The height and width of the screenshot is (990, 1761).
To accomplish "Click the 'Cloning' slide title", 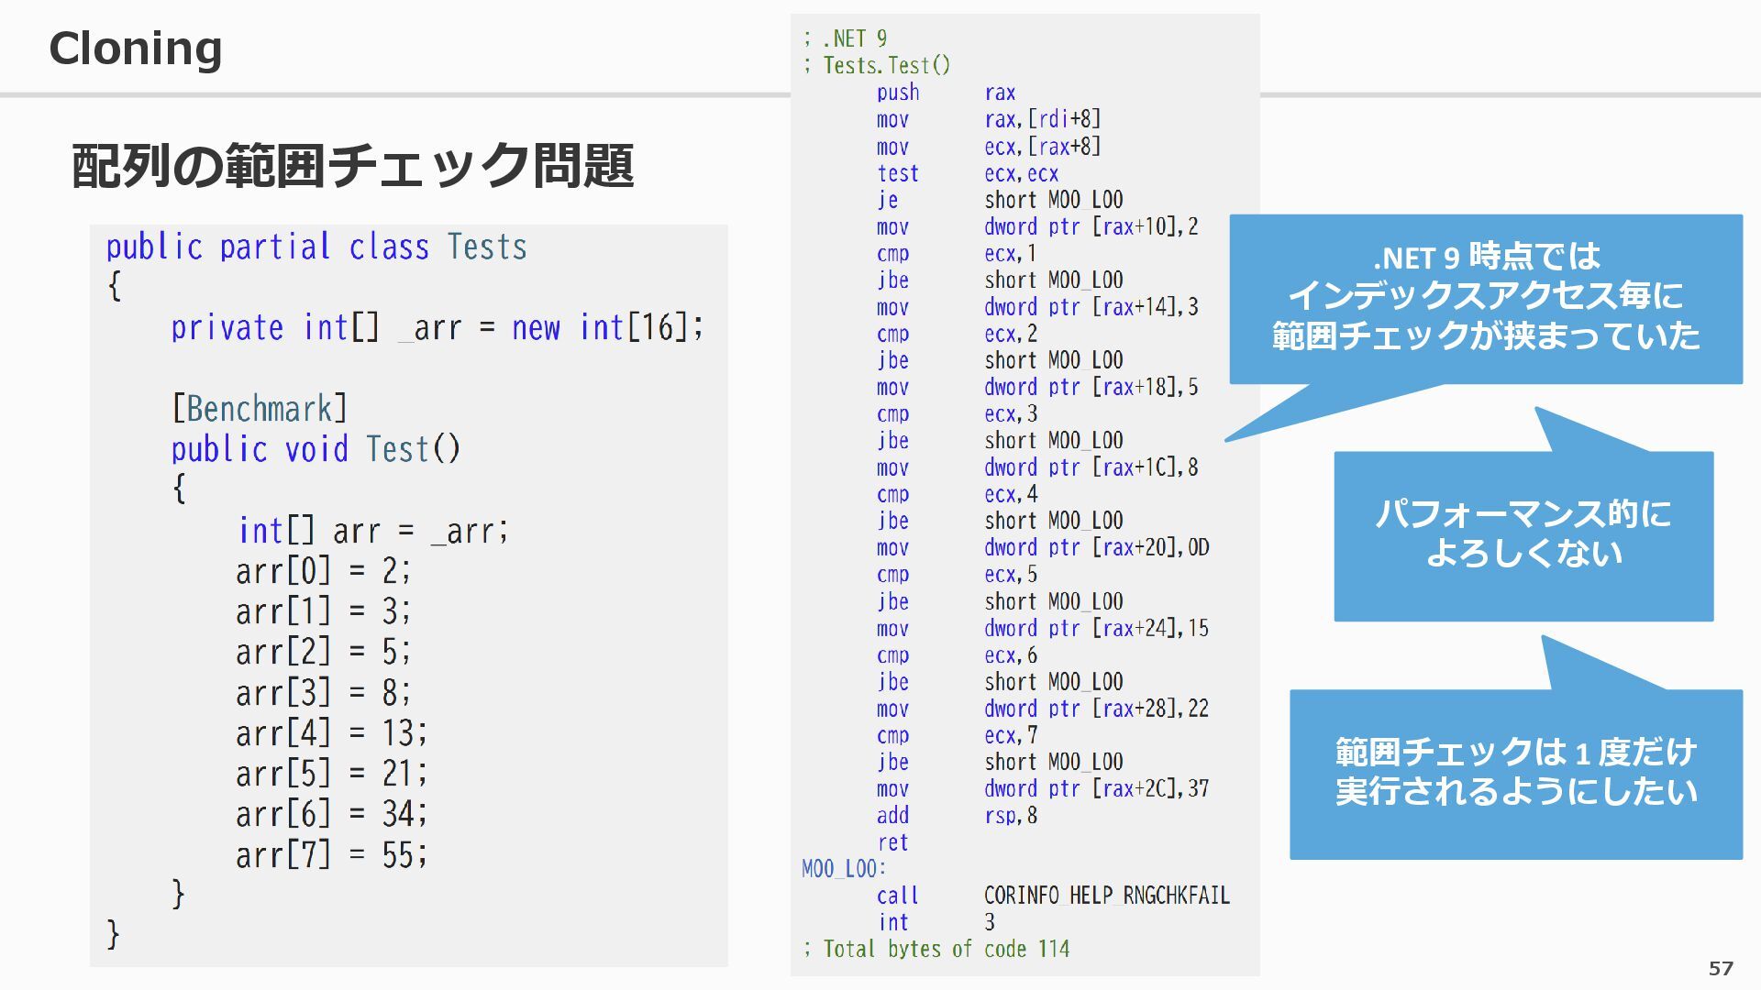I will tap(135, 48).
